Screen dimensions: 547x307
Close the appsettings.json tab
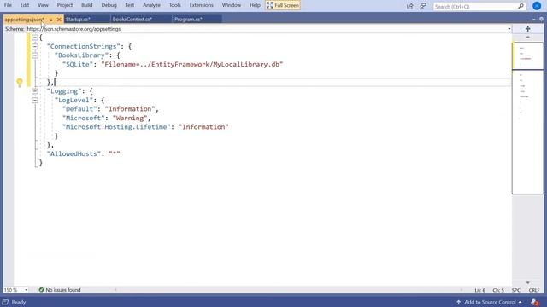pos(59,20)
